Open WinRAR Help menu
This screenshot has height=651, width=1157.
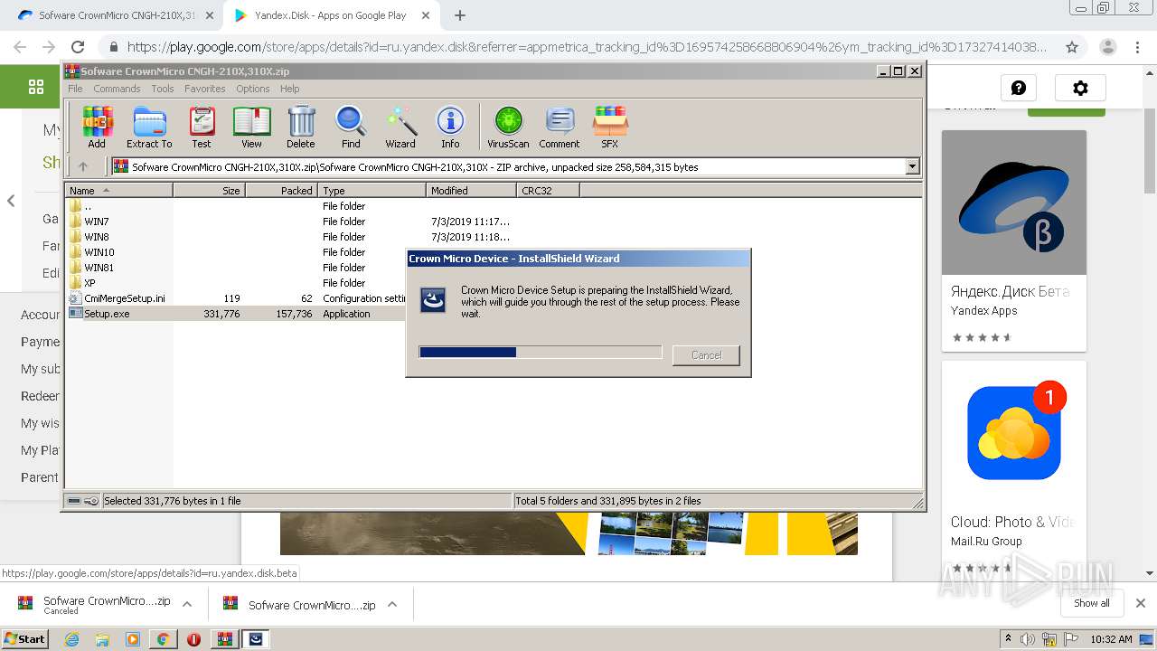(289, 89)
